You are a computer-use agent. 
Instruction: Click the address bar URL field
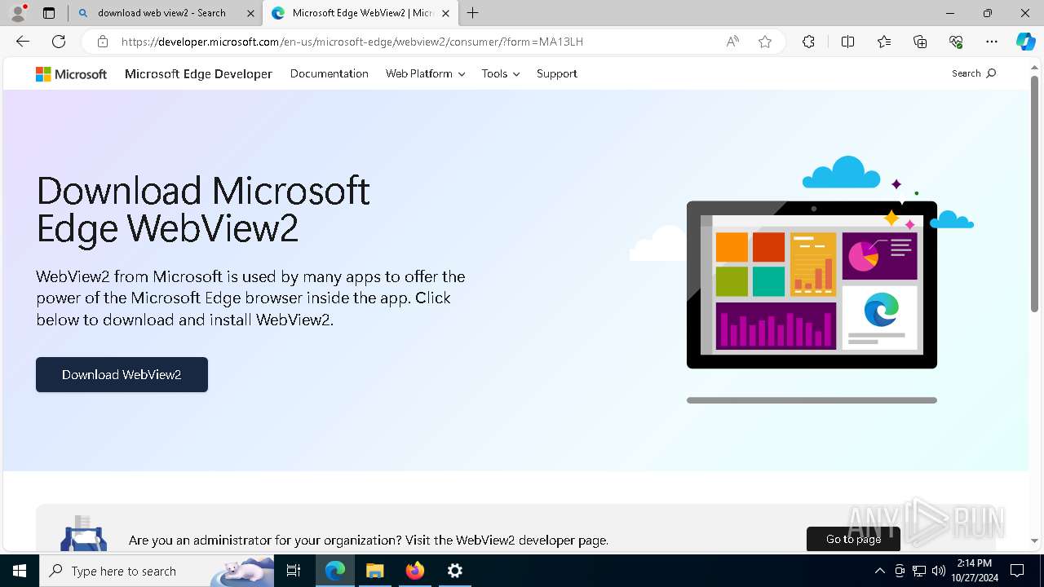pos(416,42)
